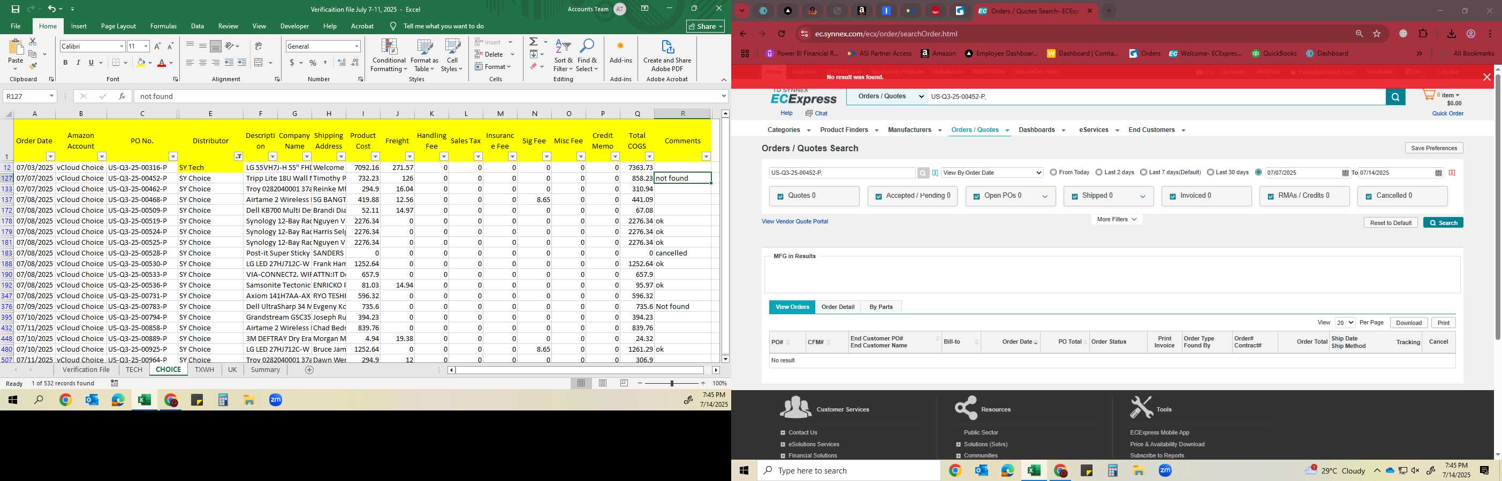Open Conditional Formatting in Excel

(389, 56)
